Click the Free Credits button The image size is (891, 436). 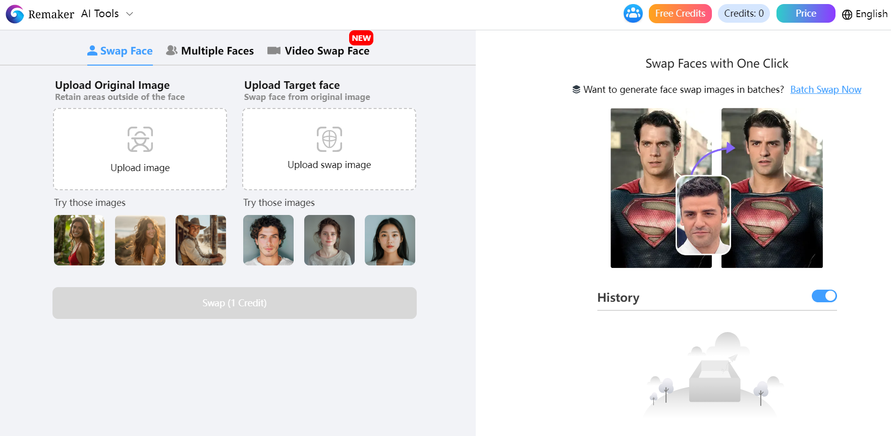point(680,14)
